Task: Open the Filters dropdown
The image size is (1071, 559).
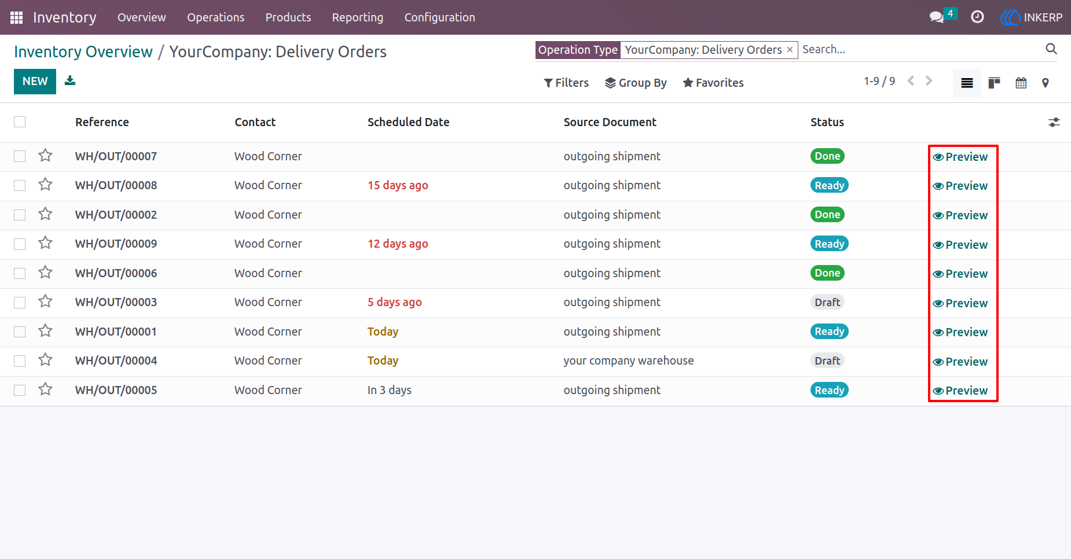Action: 566,83
